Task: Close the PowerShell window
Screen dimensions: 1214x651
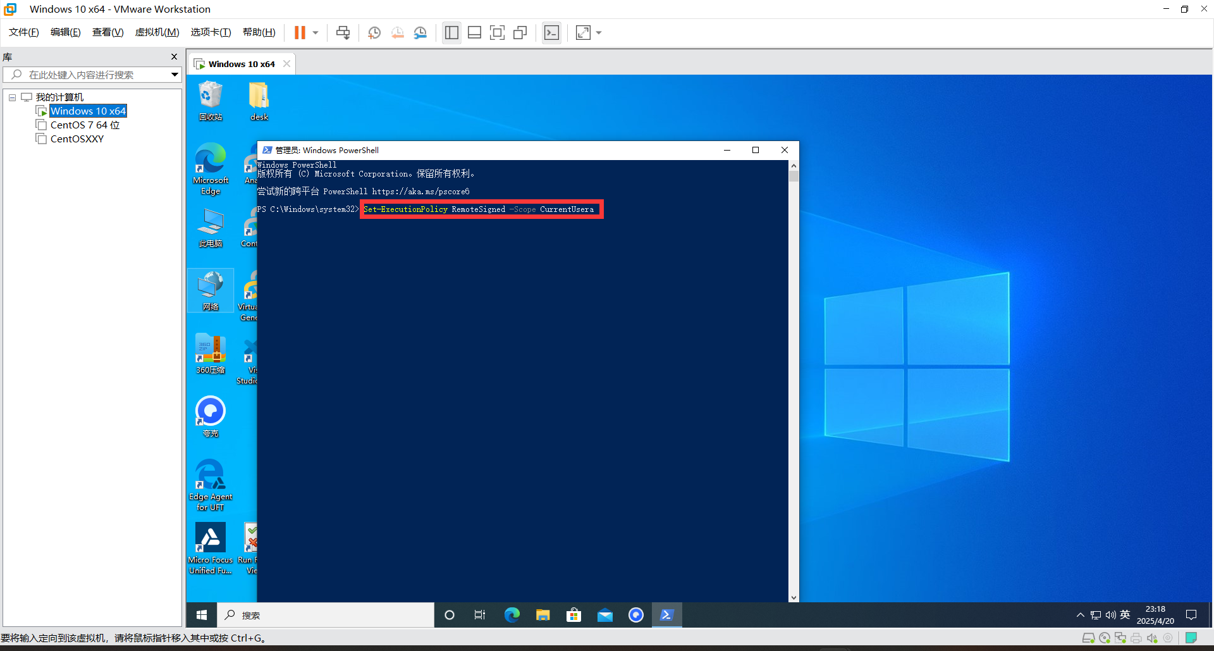Action: click(785, 150)
